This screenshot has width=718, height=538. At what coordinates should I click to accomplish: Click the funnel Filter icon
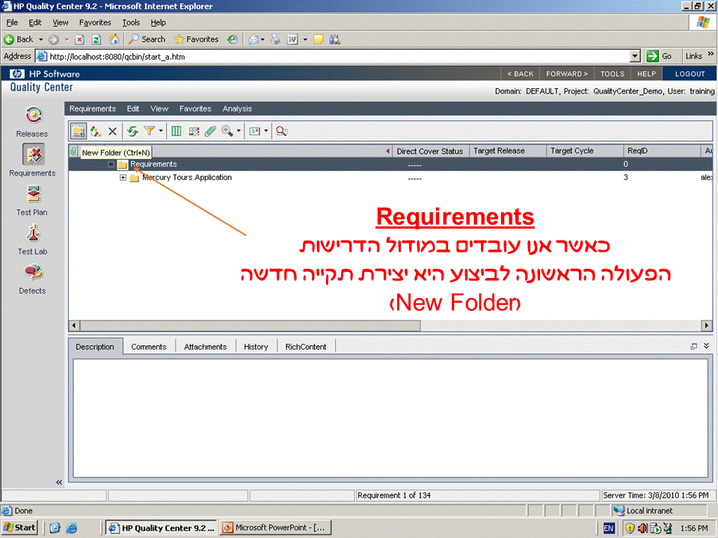(x=149, y=131)
